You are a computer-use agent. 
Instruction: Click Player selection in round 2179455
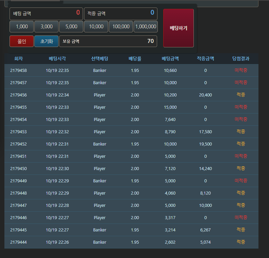coord(100,107)
